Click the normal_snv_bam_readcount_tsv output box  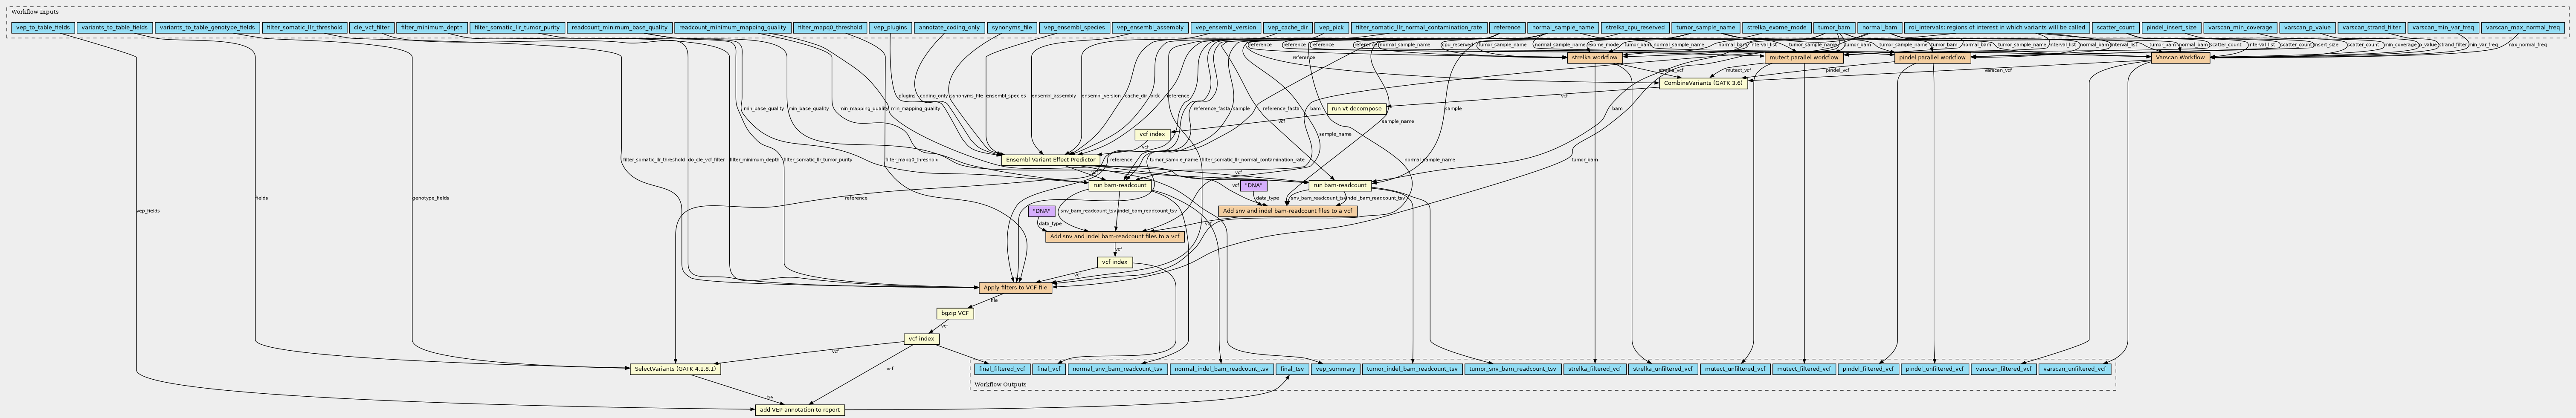pyautogui.click(x=1117, y=368)
